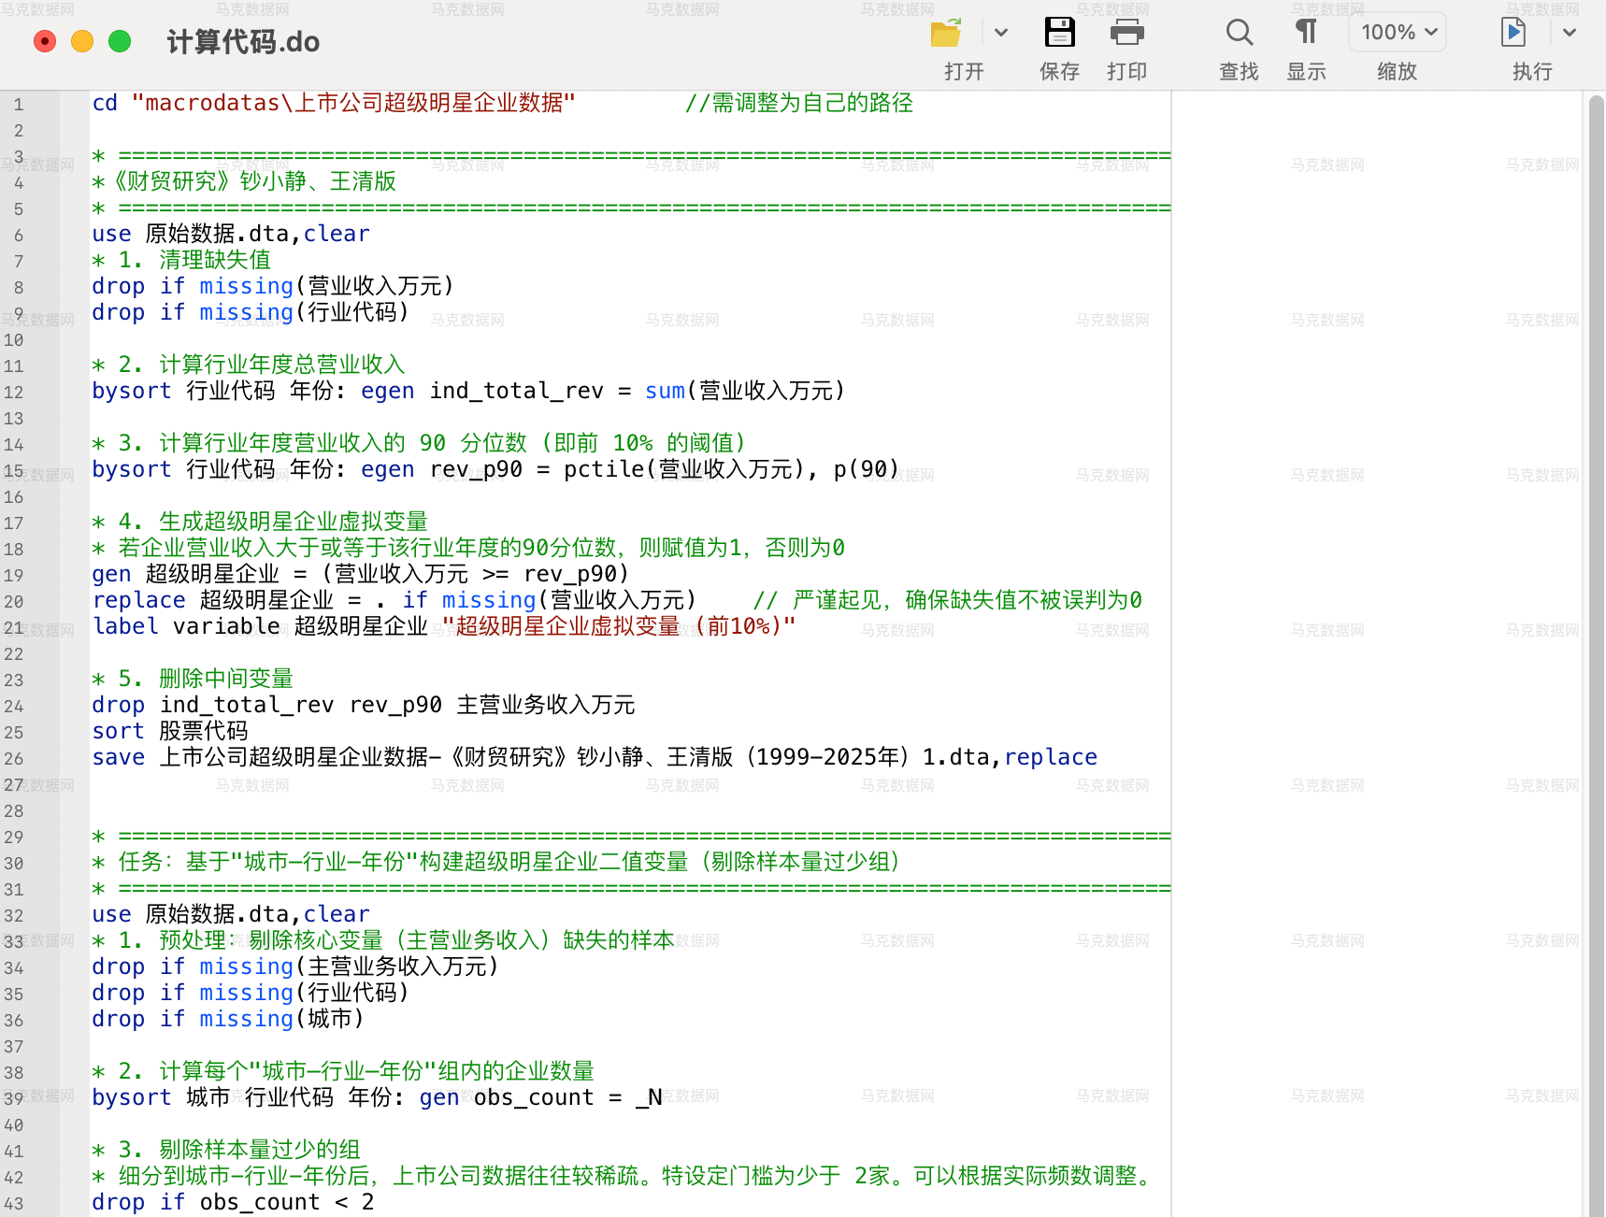
Task: Open the 100% zoom dropdown
Action: pyautogui.click(x=1398, y=33)
